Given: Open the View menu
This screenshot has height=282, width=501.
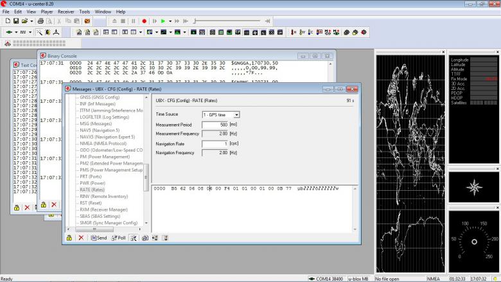Looking at the screenshot, I should click(31, 12).
